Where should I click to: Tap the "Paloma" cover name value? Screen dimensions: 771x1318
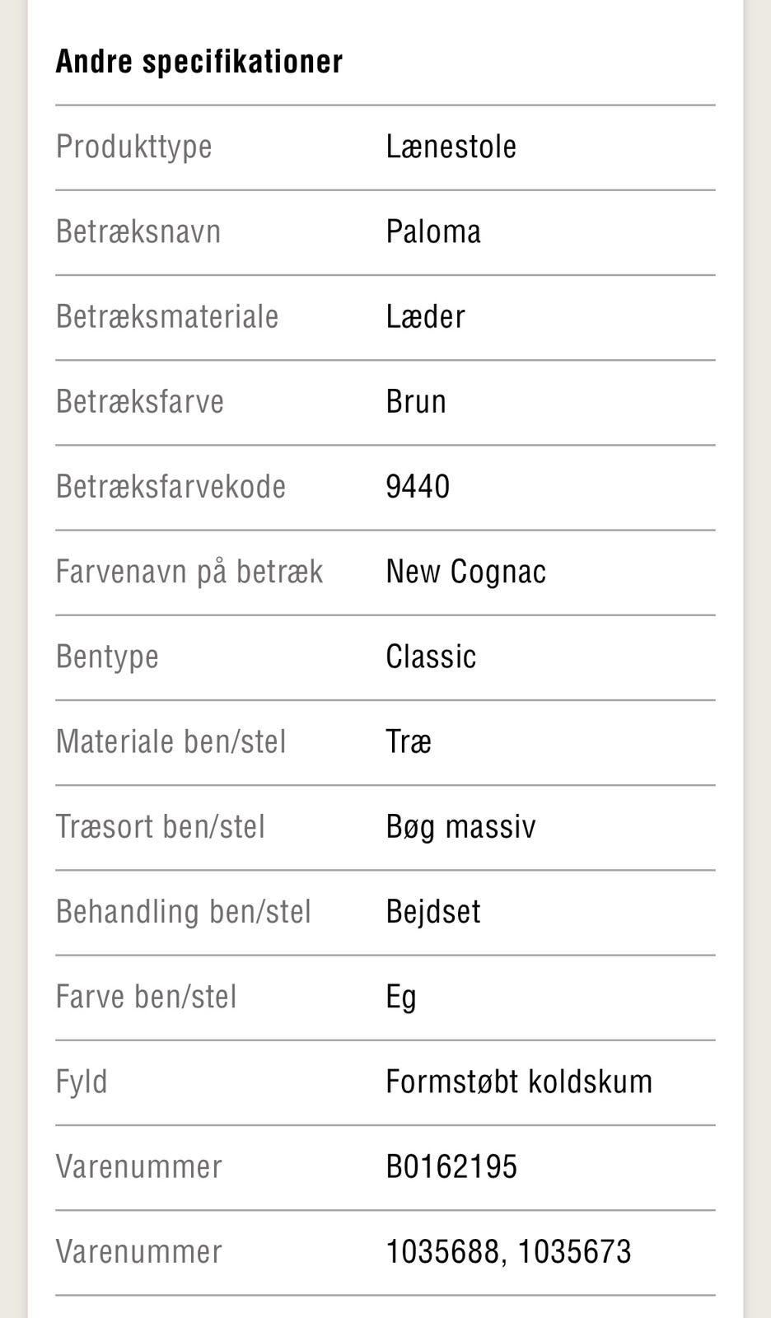point(433,231)
